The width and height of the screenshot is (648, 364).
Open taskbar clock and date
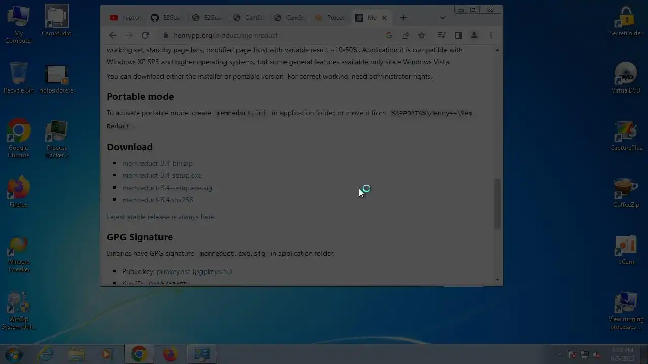click(622, 354)
